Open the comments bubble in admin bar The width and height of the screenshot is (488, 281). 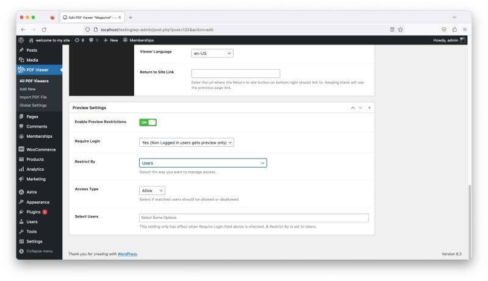pos(93,40)
